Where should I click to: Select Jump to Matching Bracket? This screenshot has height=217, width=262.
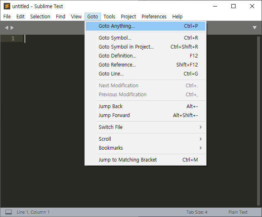145,160
